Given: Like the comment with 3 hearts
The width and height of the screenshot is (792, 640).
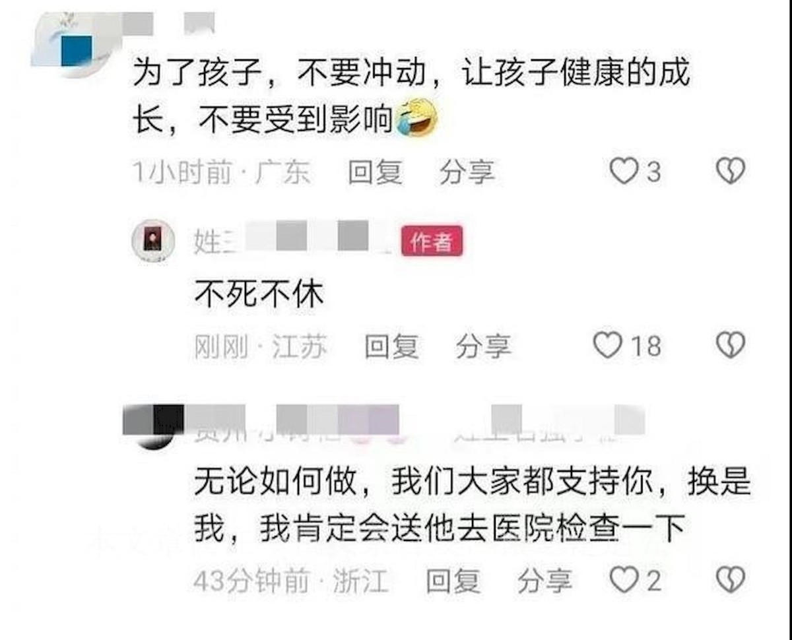Looking at the screenshot, I should click(x=622, y=172).
